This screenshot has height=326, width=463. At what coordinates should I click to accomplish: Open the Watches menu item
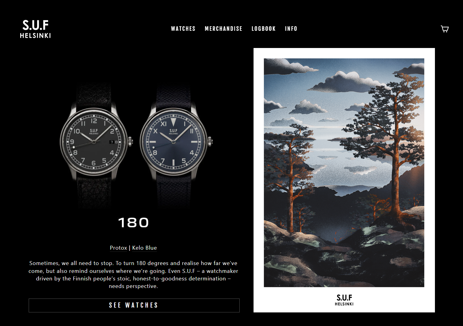click(x=183, y=29)
